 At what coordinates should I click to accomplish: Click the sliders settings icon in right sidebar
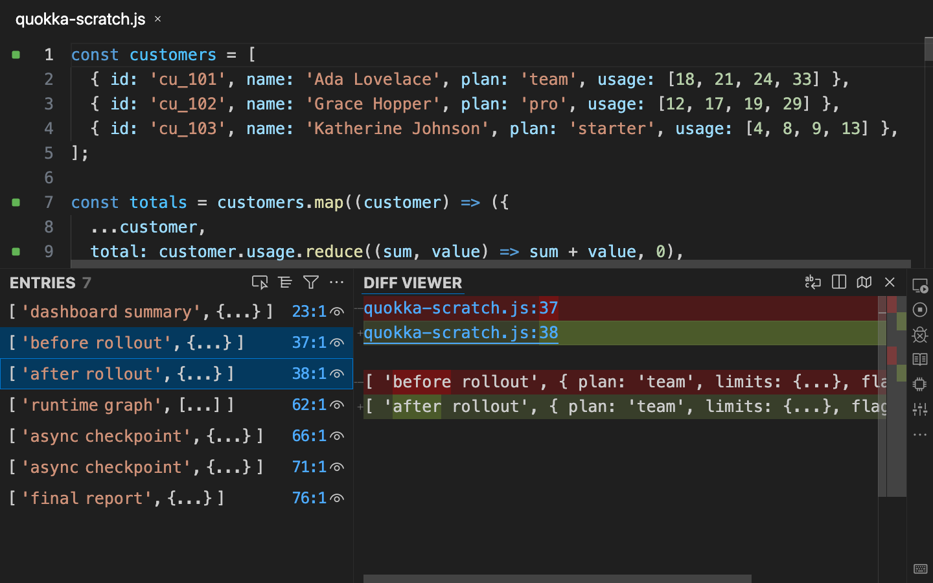[920, 409]
